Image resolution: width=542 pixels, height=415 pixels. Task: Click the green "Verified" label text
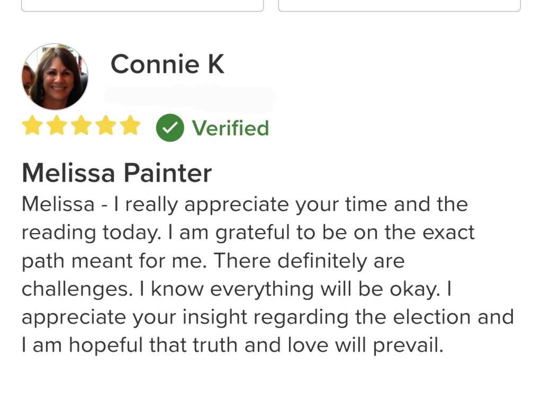point(230,128)
